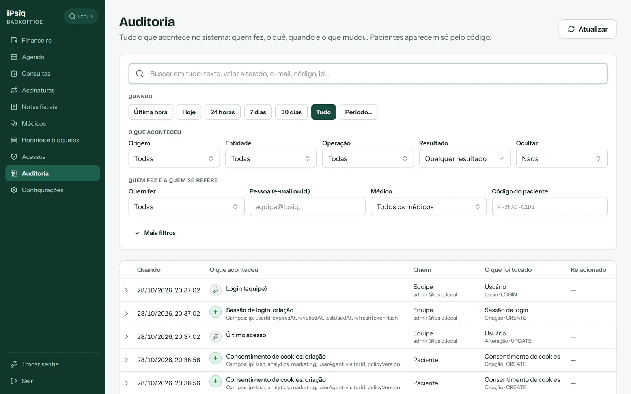Open the Ocultar dropdown

click(562, 158)
